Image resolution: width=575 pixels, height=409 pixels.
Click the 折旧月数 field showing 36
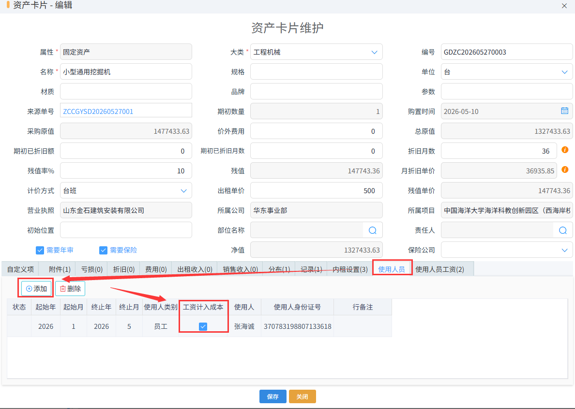click(x=499, y=151)
